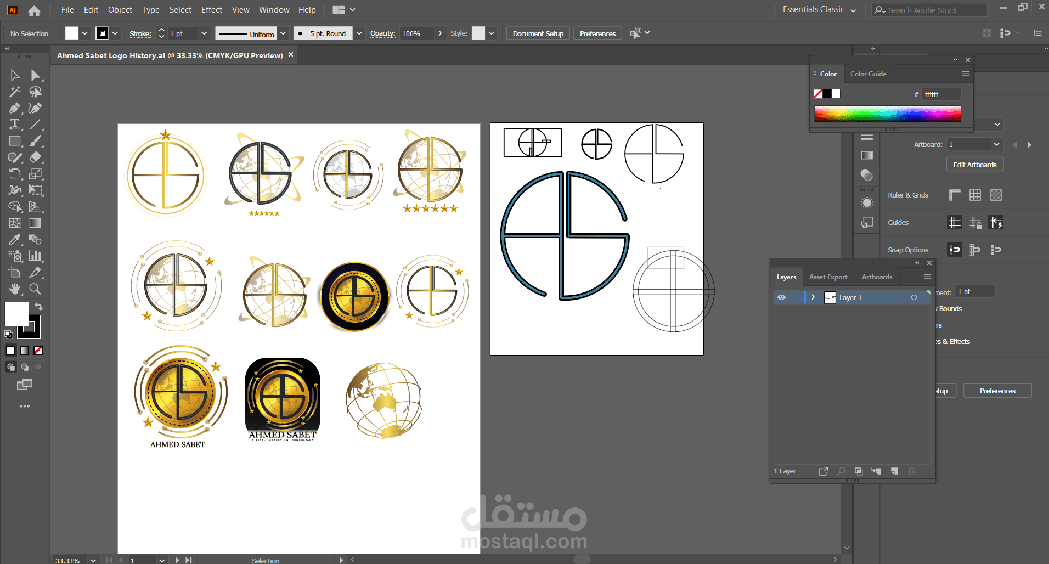Open the stroke weight dropdown
1049x564 pixels.
pyautogui.click(x=204, y=33)
